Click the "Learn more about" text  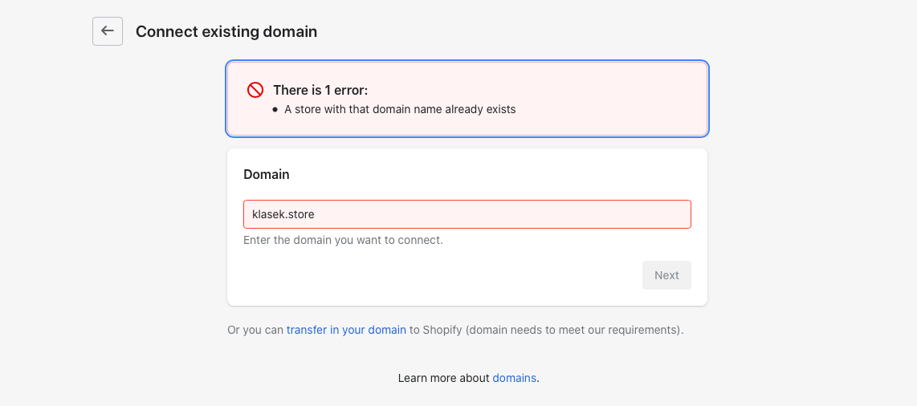tap(443, 378)
